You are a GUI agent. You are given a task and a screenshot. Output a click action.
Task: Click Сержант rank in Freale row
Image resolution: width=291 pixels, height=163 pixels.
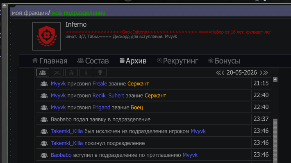138,84
